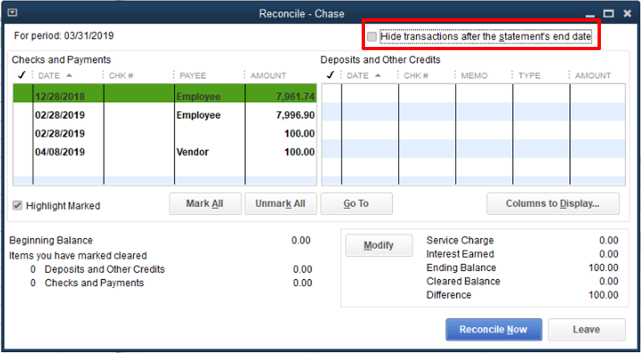Click the deposits CHK # column header
Viewport: 641px width, 353px height.
(416, 76)
